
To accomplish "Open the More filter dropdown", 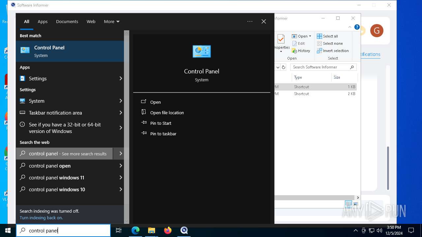I will click(112, 21).
